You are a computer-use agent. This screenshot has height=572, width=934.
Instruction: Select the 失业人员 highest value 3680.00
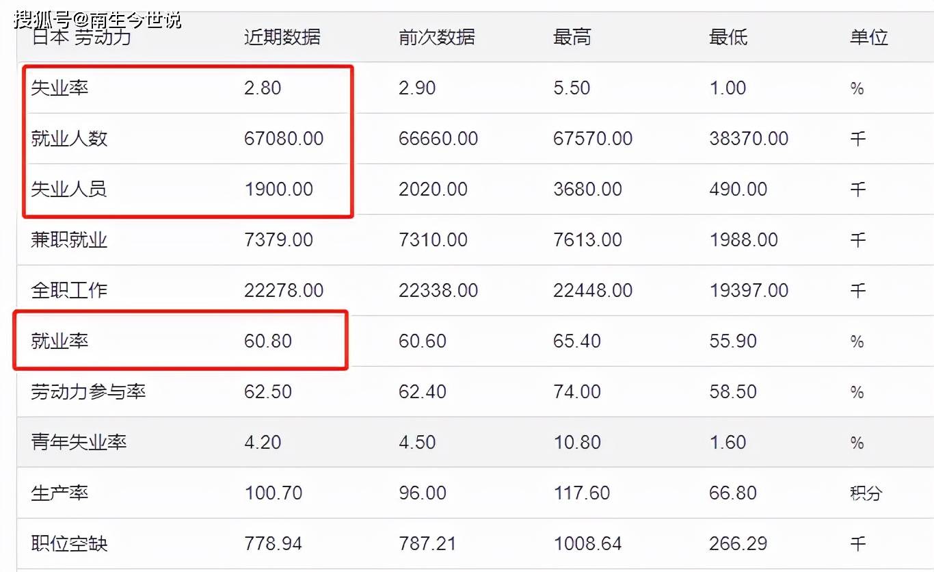tap(588, 190)
